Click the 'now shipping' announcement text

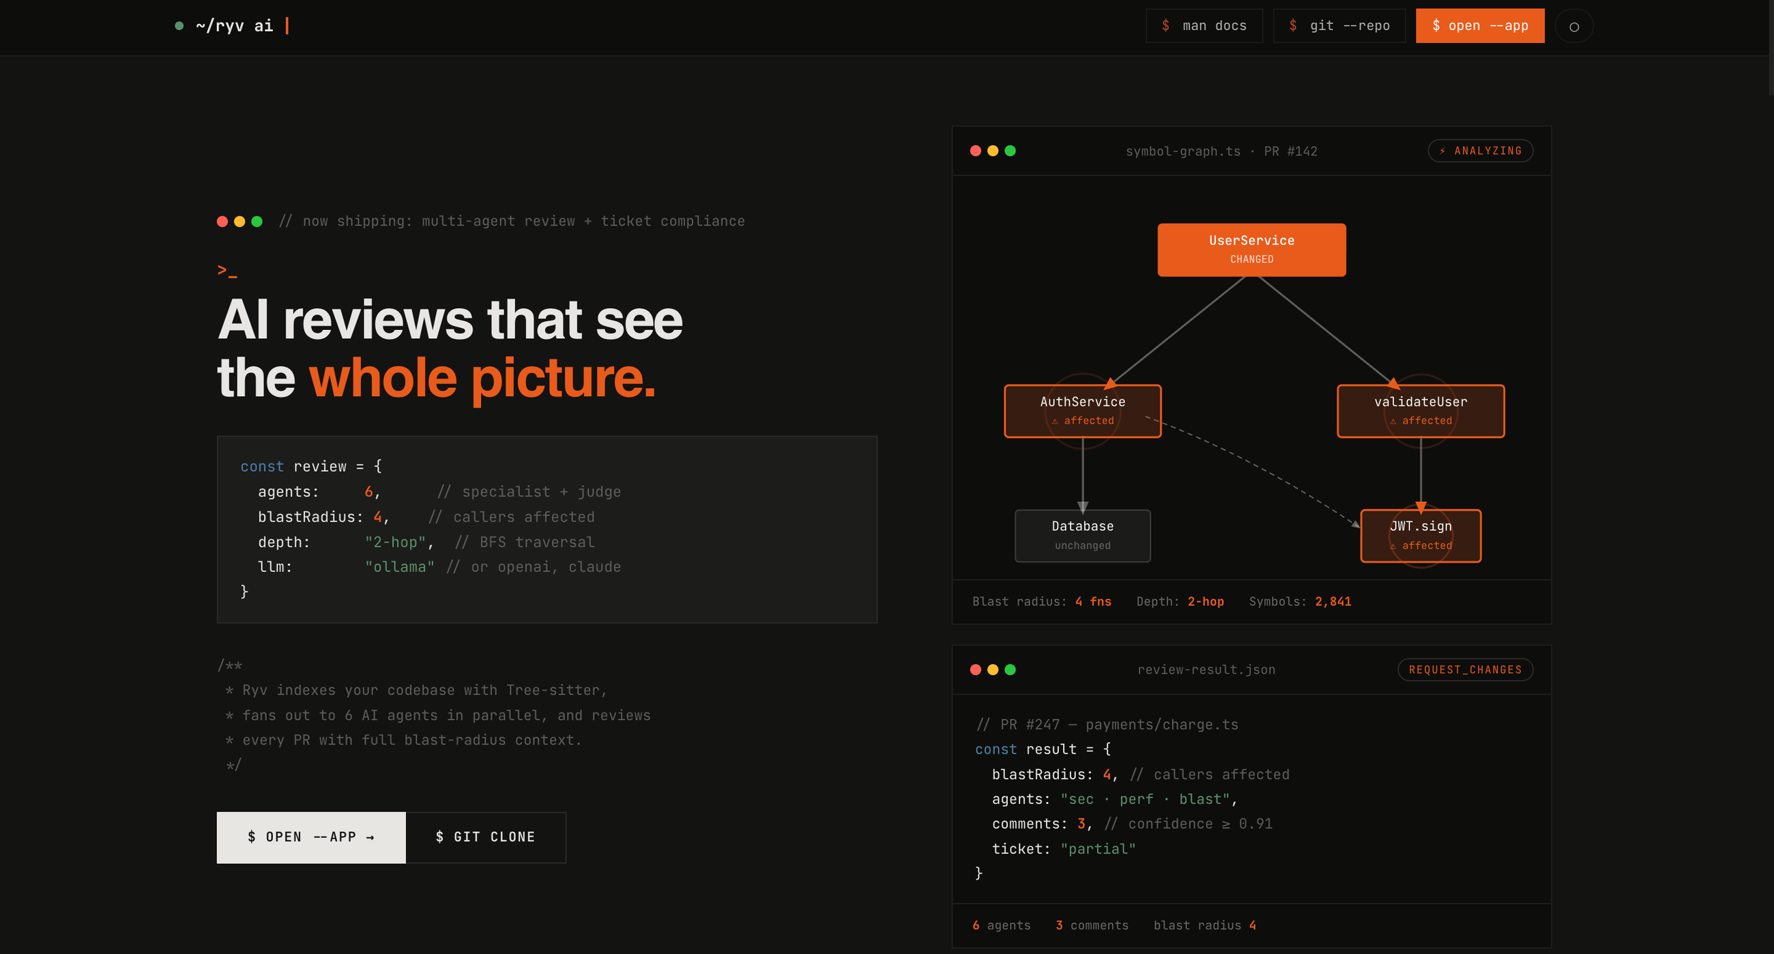tap(512, 221)
